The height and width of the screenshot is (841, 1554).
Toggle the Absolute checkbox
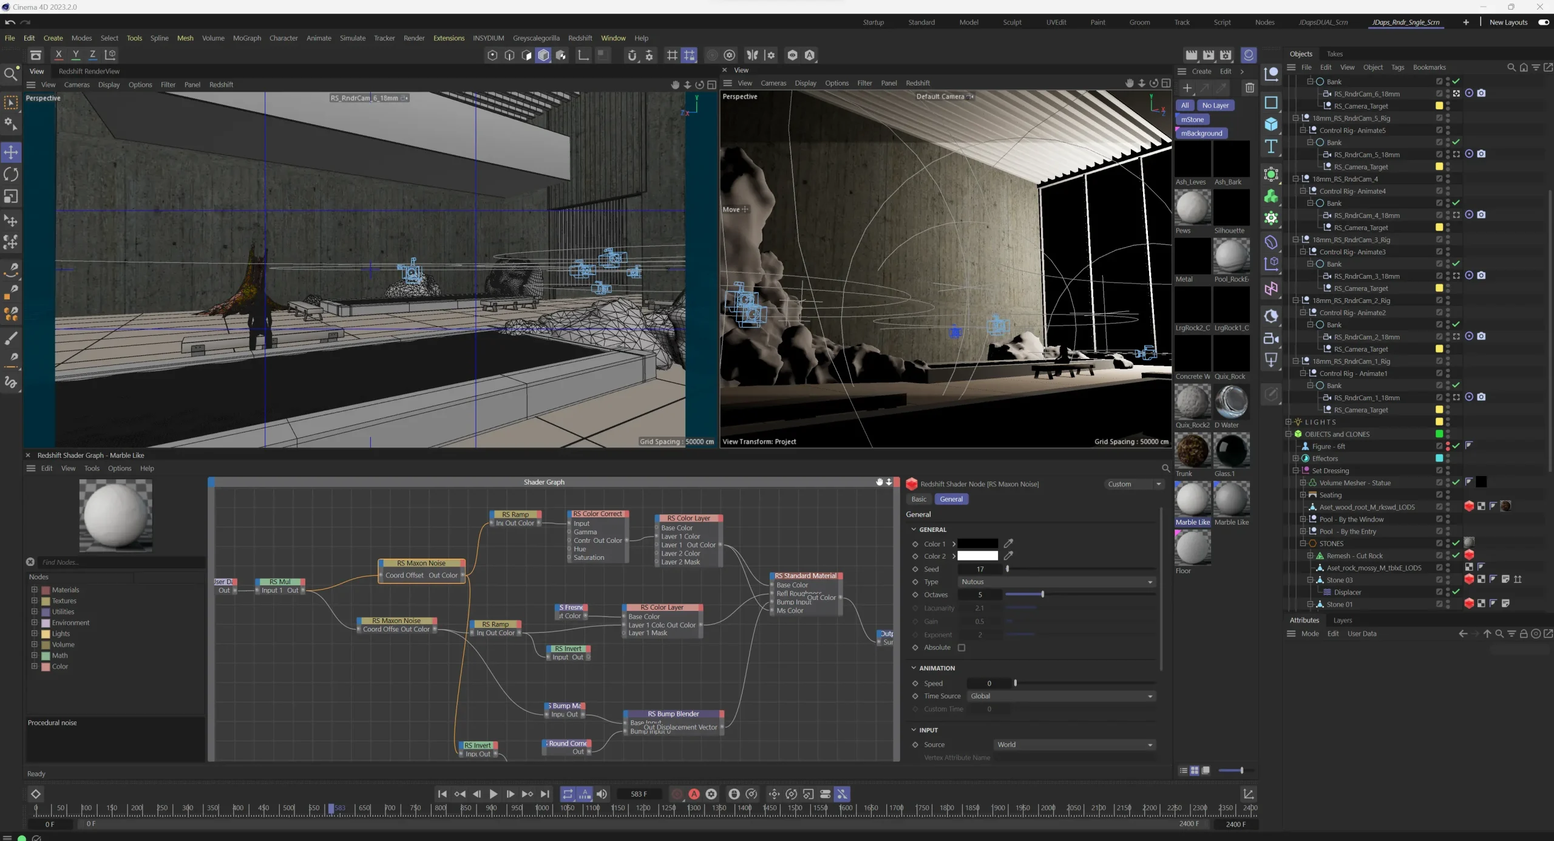pos(962,647)
